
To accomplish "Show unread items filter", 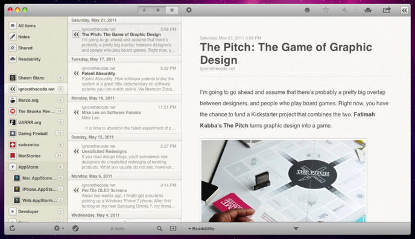I will (158, 10).
